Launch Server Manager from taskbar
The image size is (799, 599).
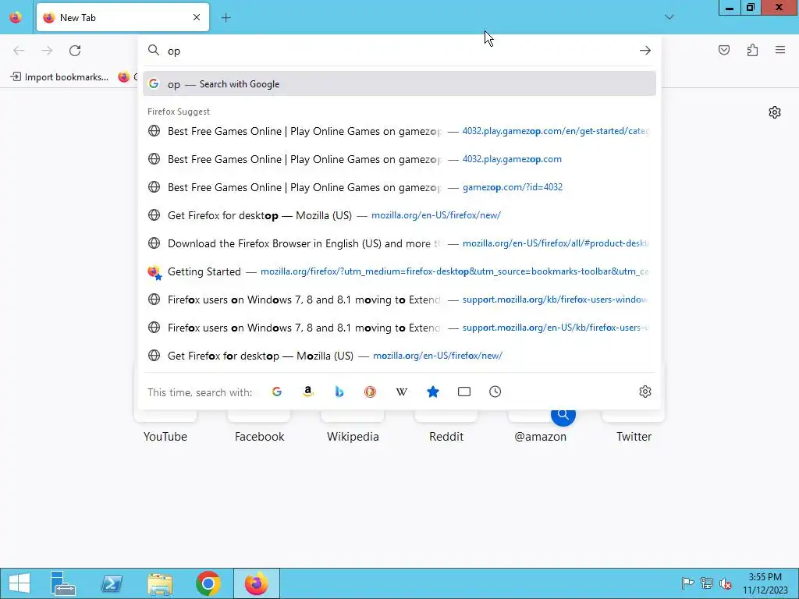click(x=63, y=583)
